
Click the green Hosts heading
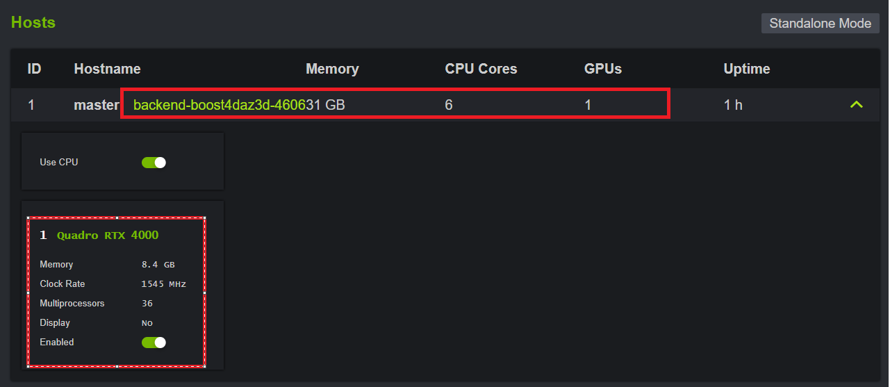click(x=33, y=22)
